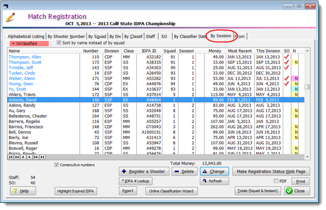Go to next record arrow icon

29,157
